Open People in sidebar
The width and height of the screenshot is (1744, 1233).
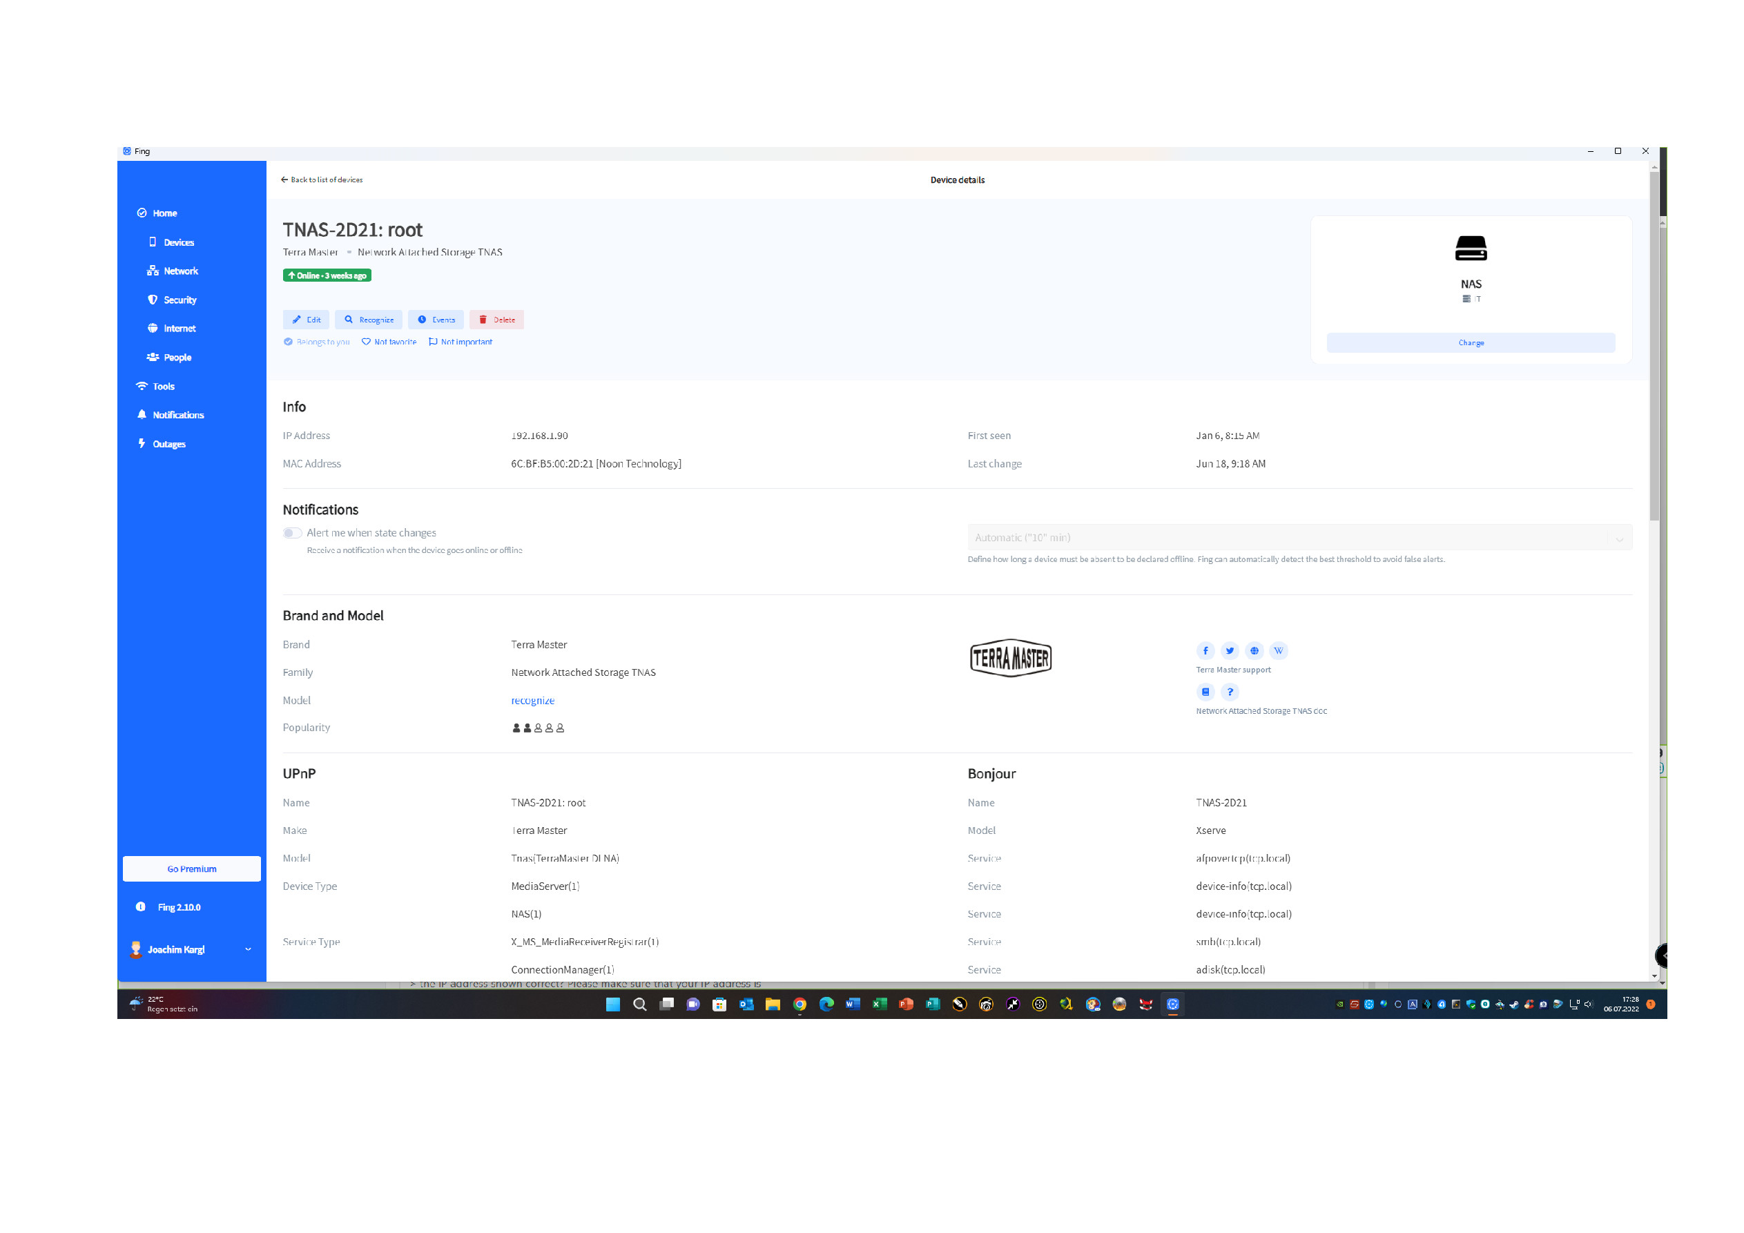click(x=169, y=357)
